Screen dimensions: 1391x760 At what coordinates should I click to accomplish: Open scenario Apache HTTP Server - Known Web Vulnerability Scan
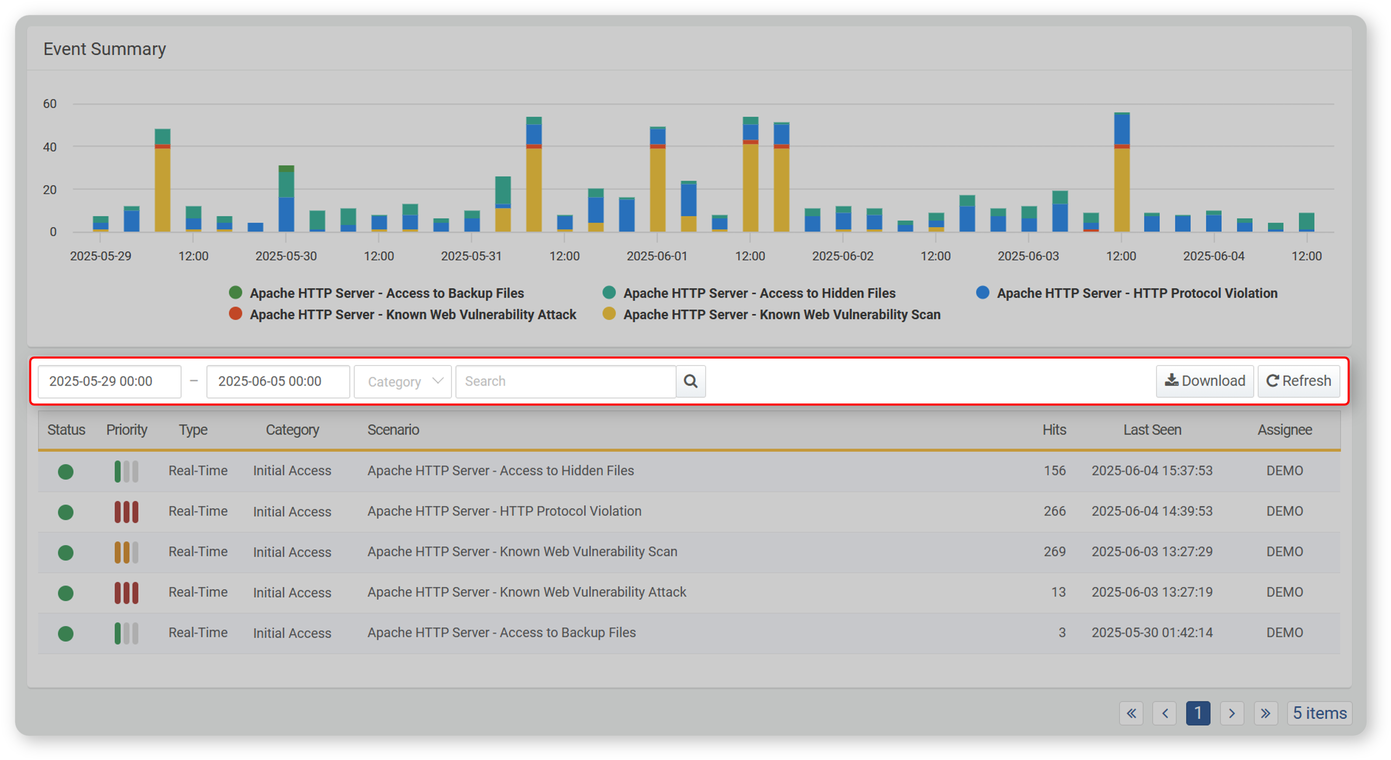pos(522,552)
